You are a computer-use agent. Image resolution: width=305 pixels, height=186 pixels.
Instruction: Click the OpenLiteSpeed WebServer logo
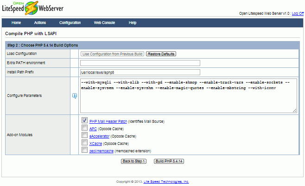32,8
